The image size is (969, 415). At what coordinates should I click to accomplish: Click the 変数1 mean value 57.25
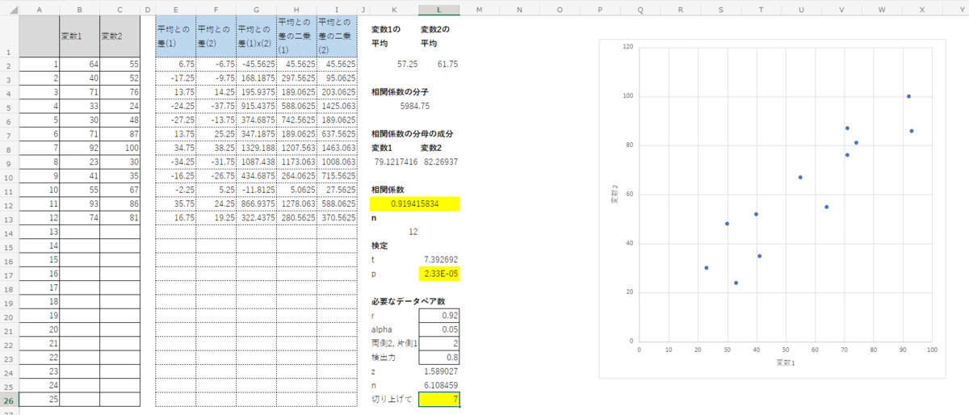[x=407, y=63]
